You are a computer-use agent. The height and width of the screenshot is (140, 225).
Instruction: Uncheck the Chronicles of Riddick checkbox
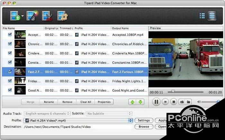pos(10,44)
